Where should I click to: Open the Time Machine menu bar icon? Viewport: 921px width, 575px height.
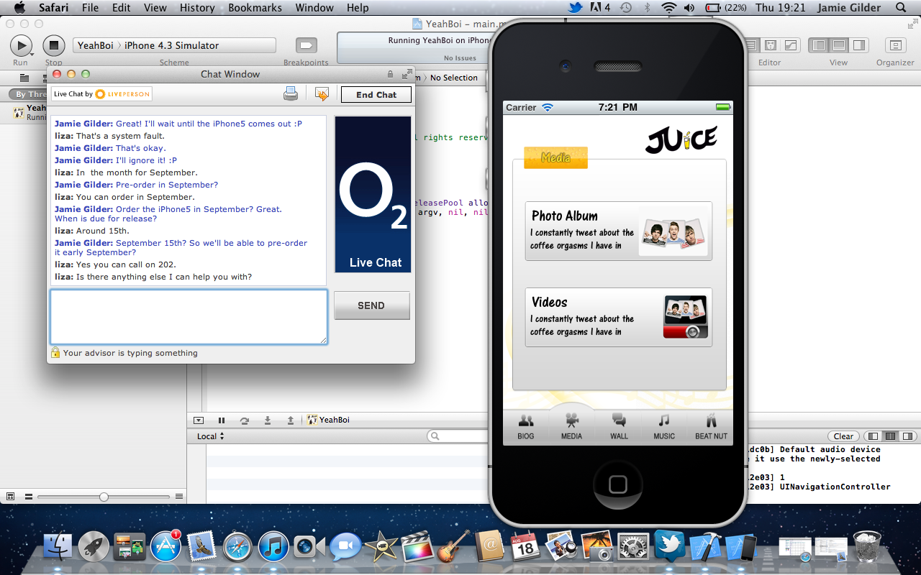[x=626, y=8]
